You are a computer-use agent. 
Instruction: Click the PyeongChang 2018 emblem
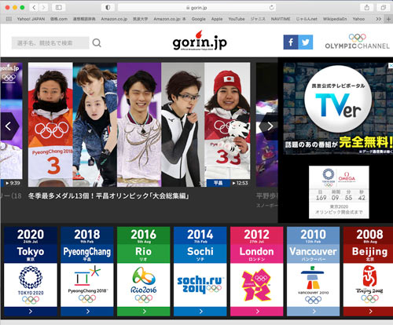click(87, 284)
